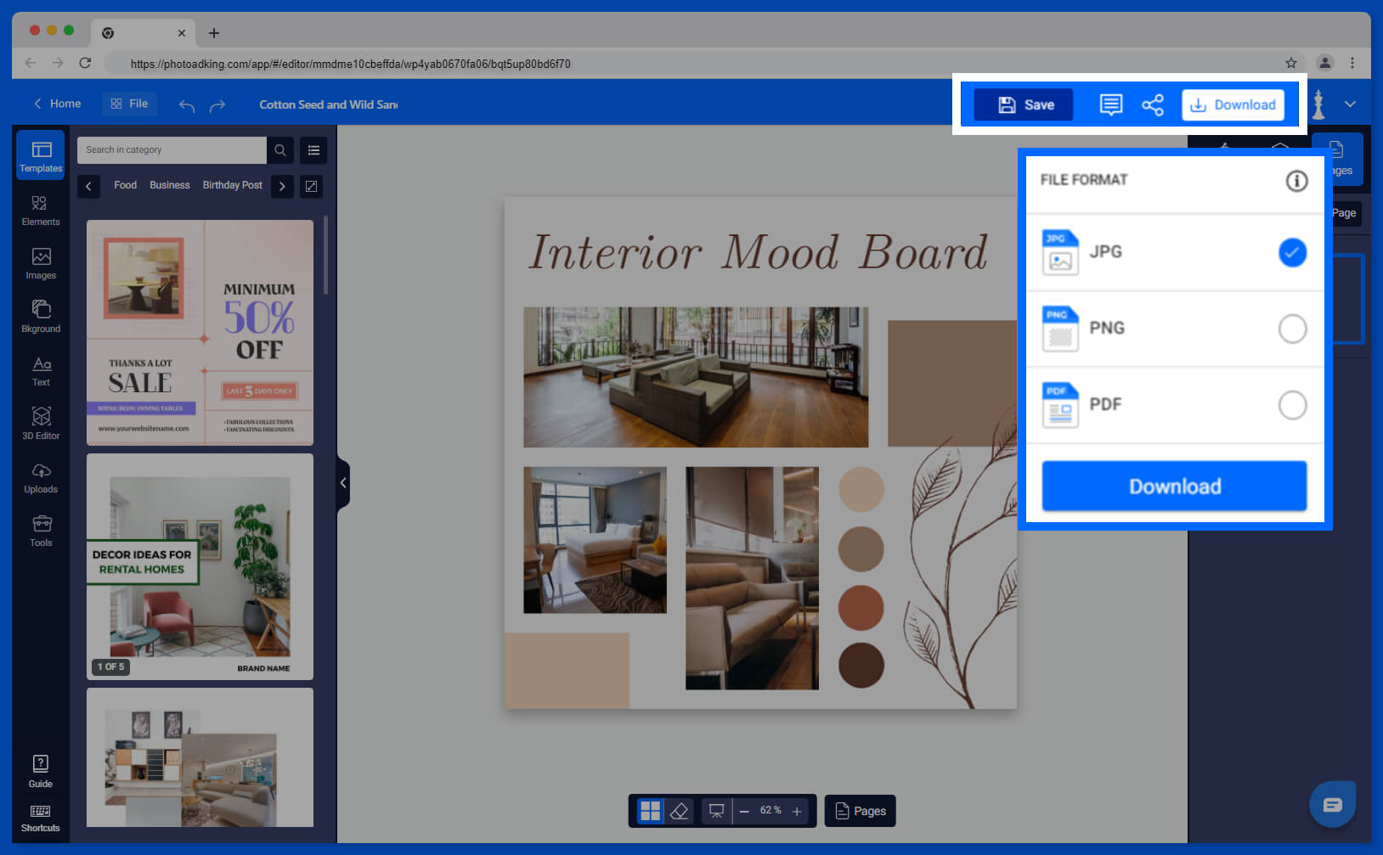Switch to the Birthday Post category
The width and height of the screenshot is (1383, 855).
(232, 184)
